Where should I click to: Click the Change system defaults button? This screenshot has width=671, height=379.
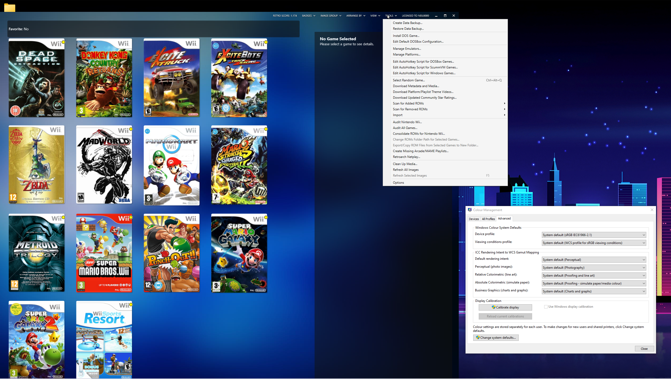coord(496,338)
